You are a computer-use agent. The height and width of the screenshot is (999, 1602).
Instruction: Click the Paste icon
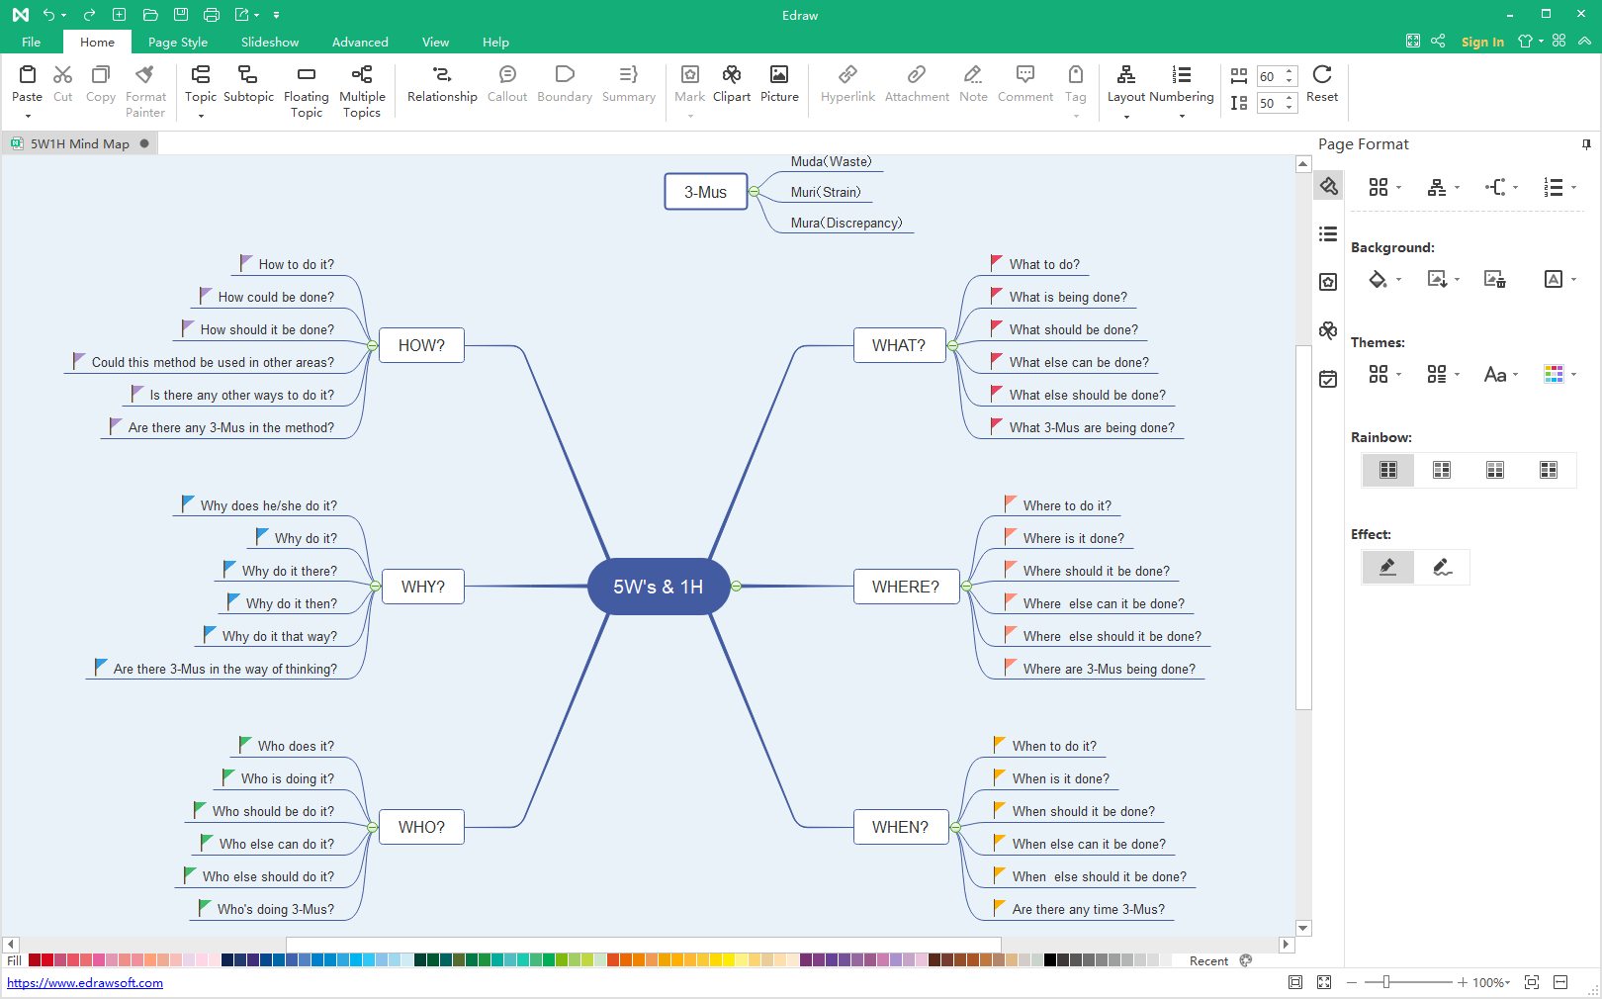[28, 75]
